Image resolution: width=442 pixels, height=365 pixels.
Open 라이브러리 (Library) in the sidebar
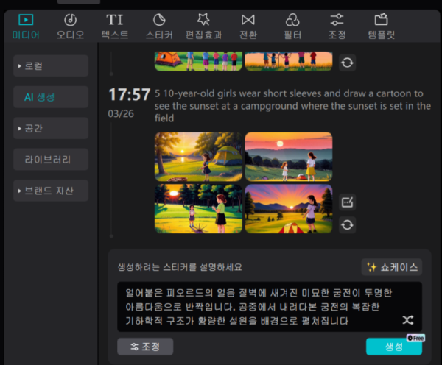pos(51,159)
